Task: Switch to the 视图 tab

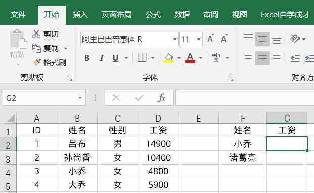Action: pyautogui.click(x=239, y=15)
